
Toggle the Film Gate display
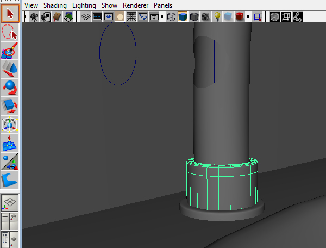[x=97, y=17]
